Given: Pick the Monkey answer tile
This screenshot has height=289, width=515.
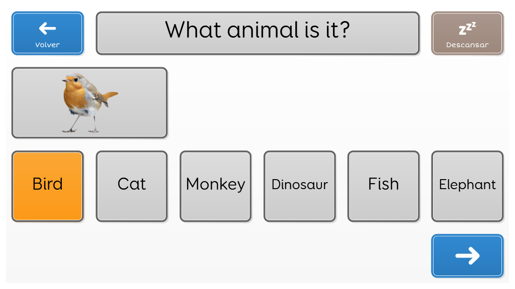Looking at the screenshot, I should 215,186.
